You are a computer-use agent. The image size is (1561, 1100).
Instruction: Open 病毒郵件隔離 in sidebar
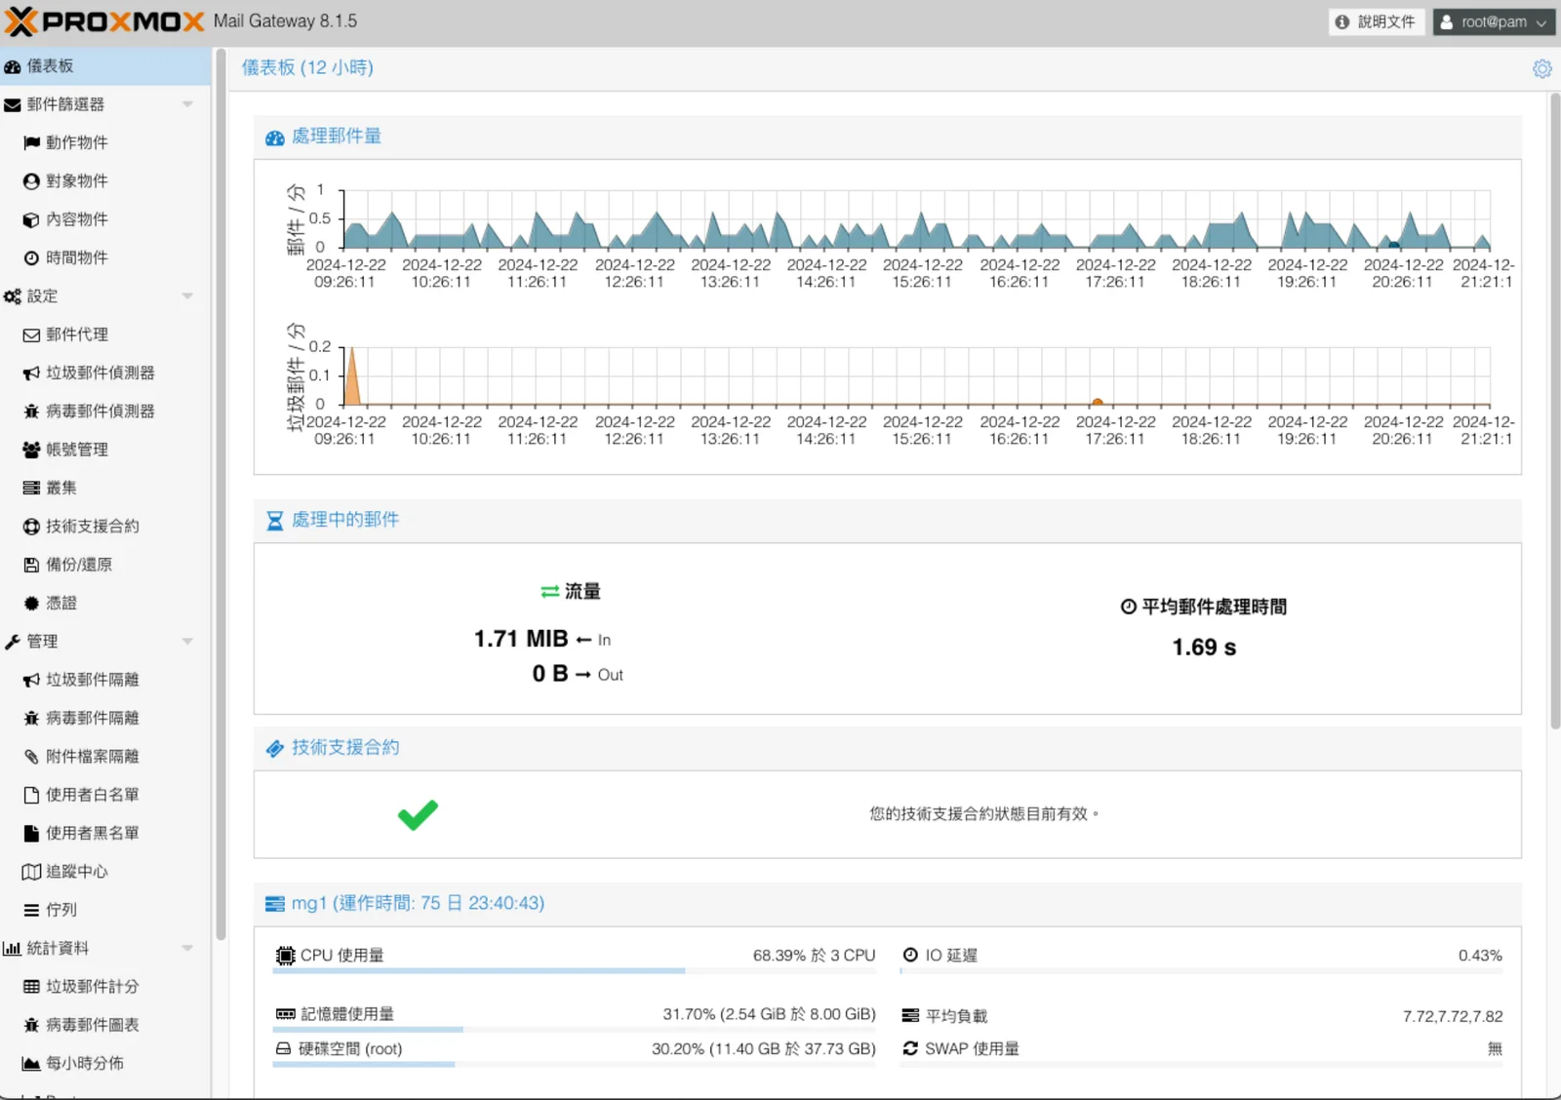(105, 718)
